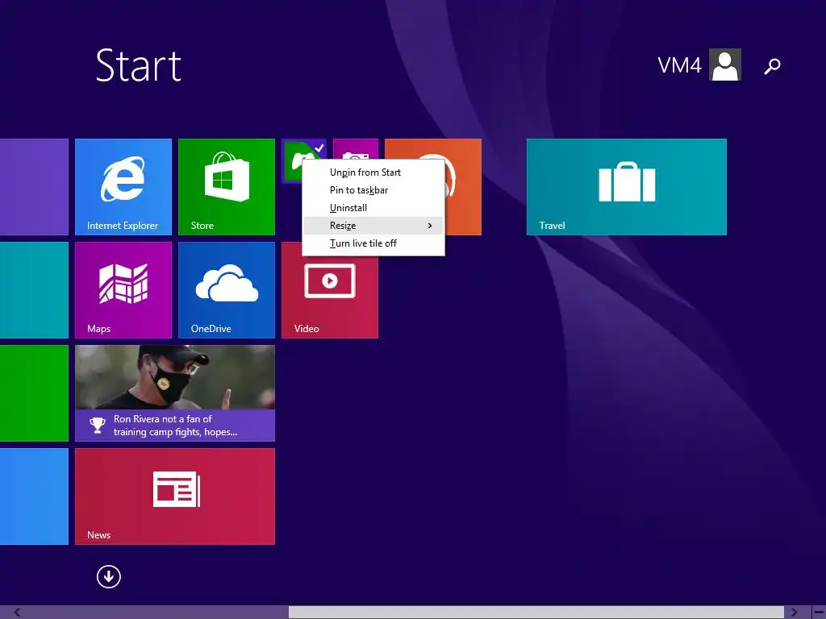Click the horizontal scrollbar thumb
The image size is (826, 619).
pos(536,613)
